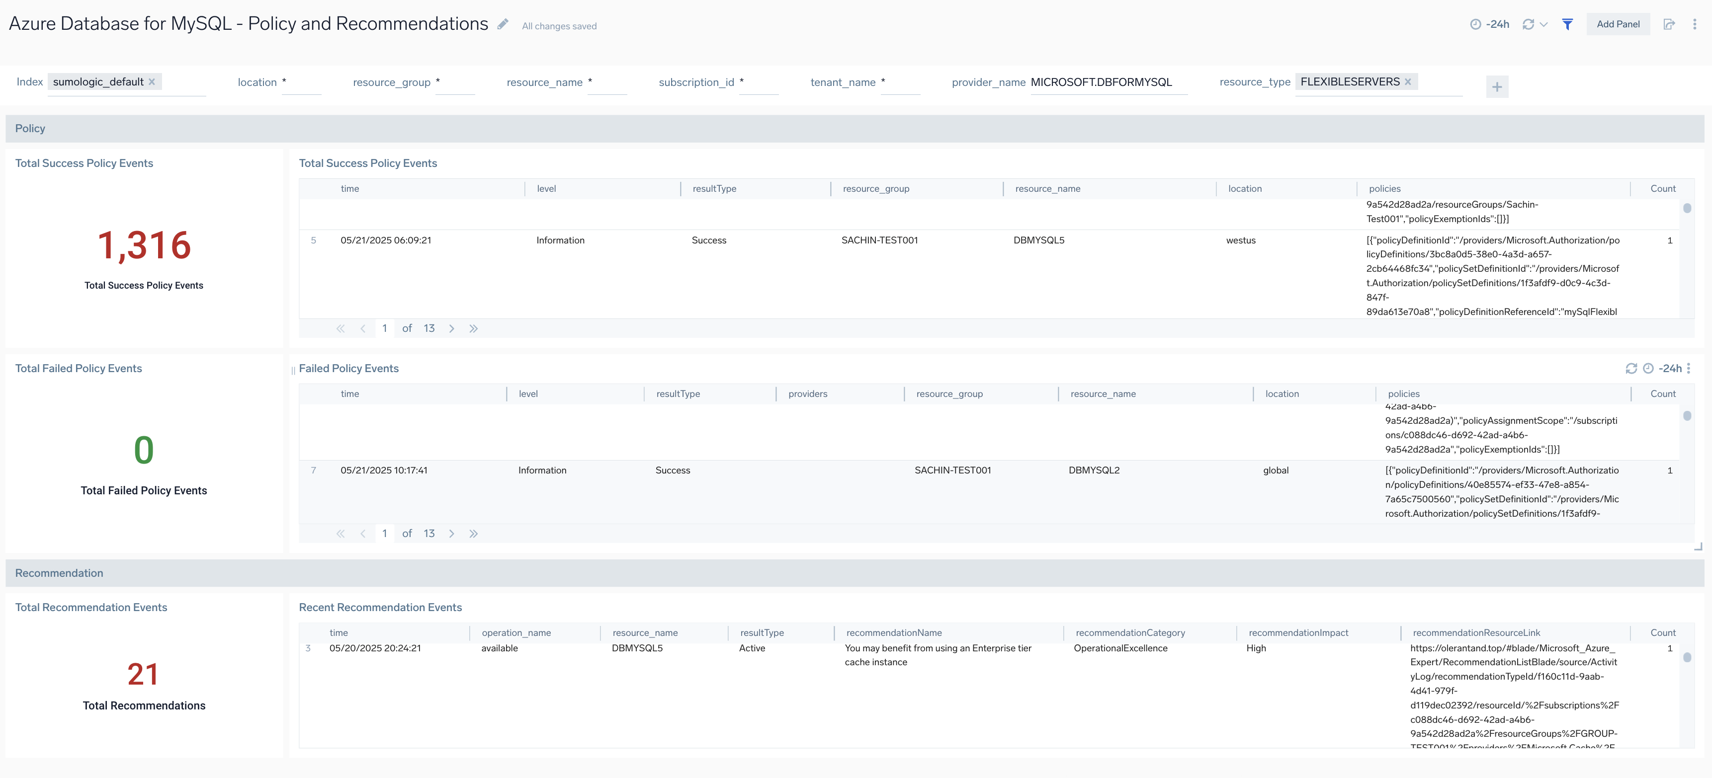Toggle the filter funnel icon
The width and height of the screenshot is (1712, 778).
1567,24
